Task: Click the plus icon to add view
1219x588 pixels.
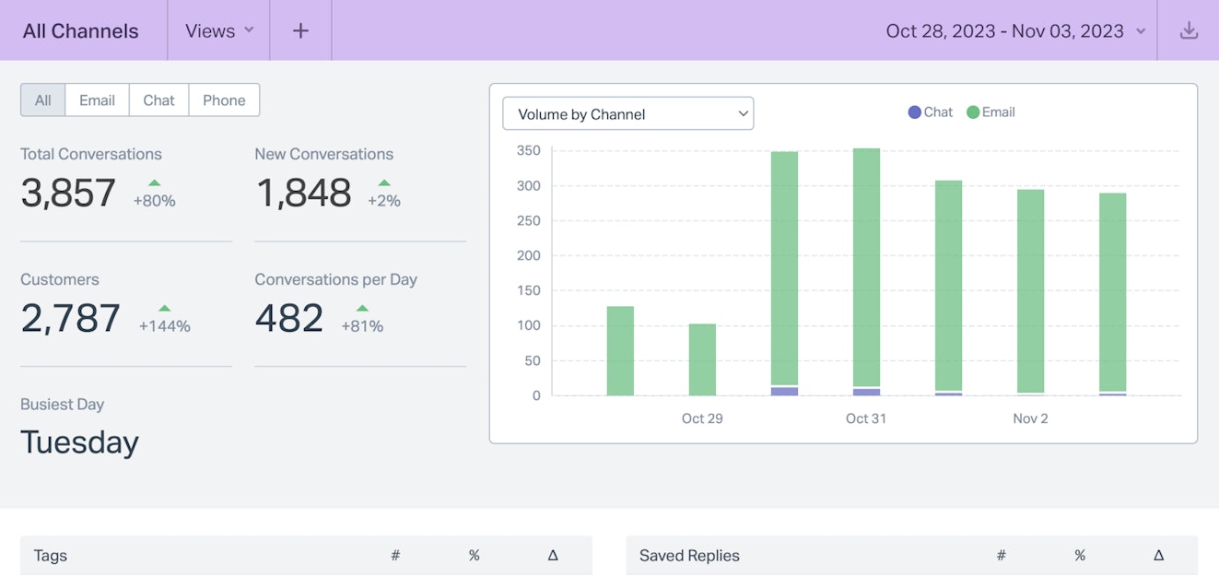Action: [300, 30]
